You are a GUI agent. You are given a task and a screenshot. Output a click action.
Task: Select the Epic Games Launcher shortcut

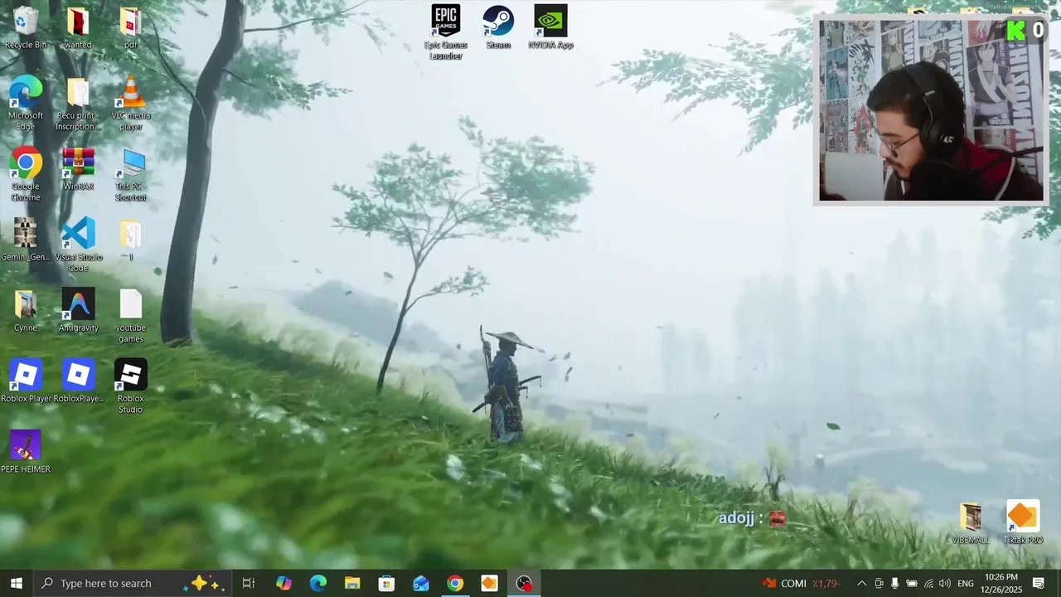pos(446,32)
